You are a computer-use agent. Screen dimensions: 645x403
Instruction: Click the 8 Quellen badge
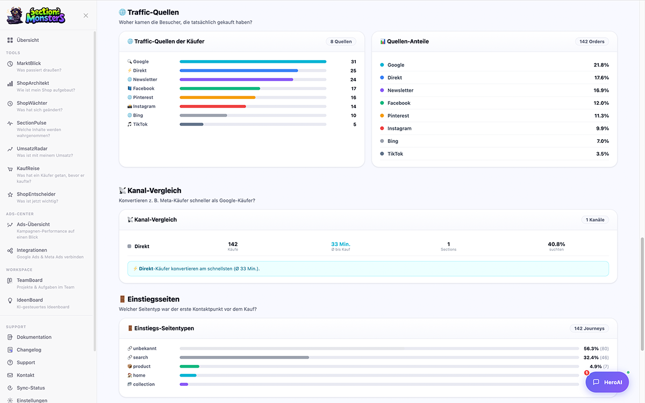[x=341, y=41]
